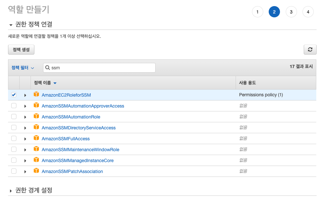This screenshot has width=324, height=208.
Task: Click the policy icon next to AmazonSSMFullAccess
Action: [36, 138]
